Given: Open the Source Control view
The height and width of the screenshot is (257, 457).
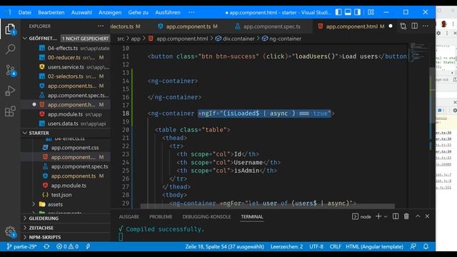Looking at the screenshot, I should (10, 71).
